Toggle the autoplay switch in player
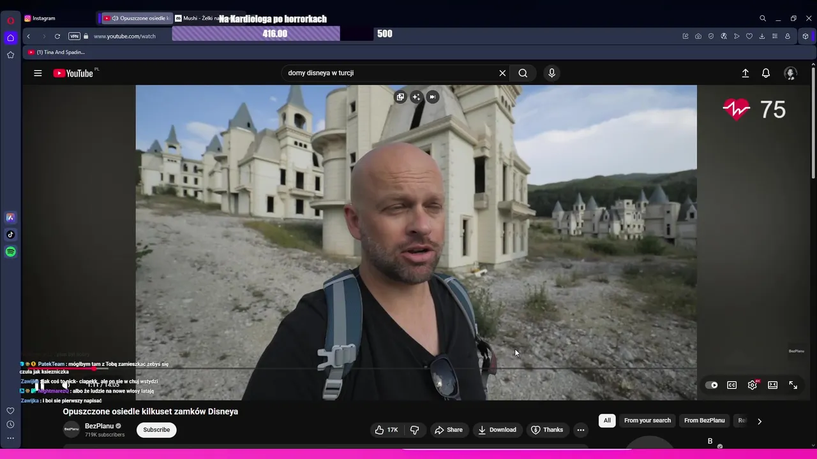 pyautogui.click(x=711, y=385)
